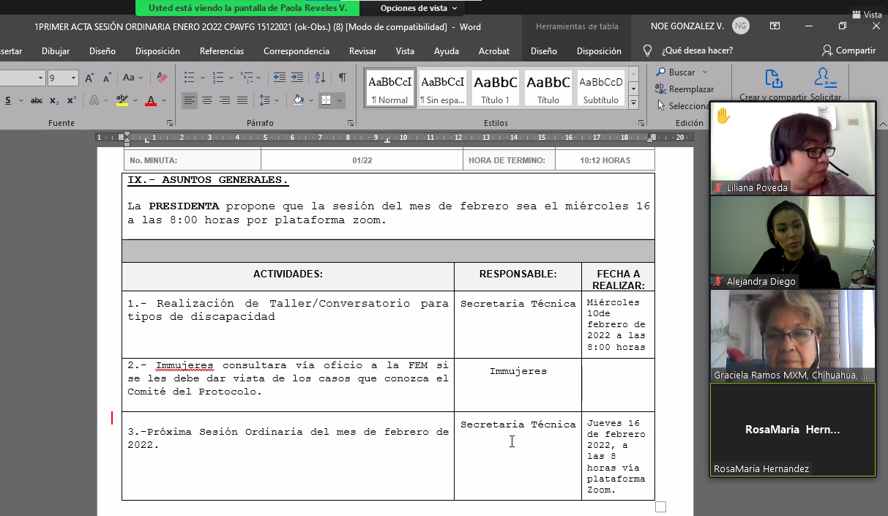The image size is (888, 516).
Task: Click the grow font size icon
Action: tap(89, 78)
